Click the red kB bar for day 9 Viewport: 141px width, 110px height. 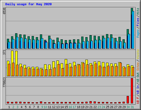[x=41, y=102]
